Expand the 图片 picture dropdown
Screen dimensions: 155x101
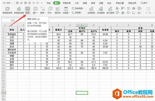pos(35,10)
